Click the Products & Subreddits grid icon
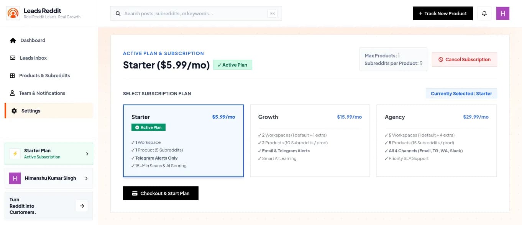522x225 pixels. click(x=12, y=76)
